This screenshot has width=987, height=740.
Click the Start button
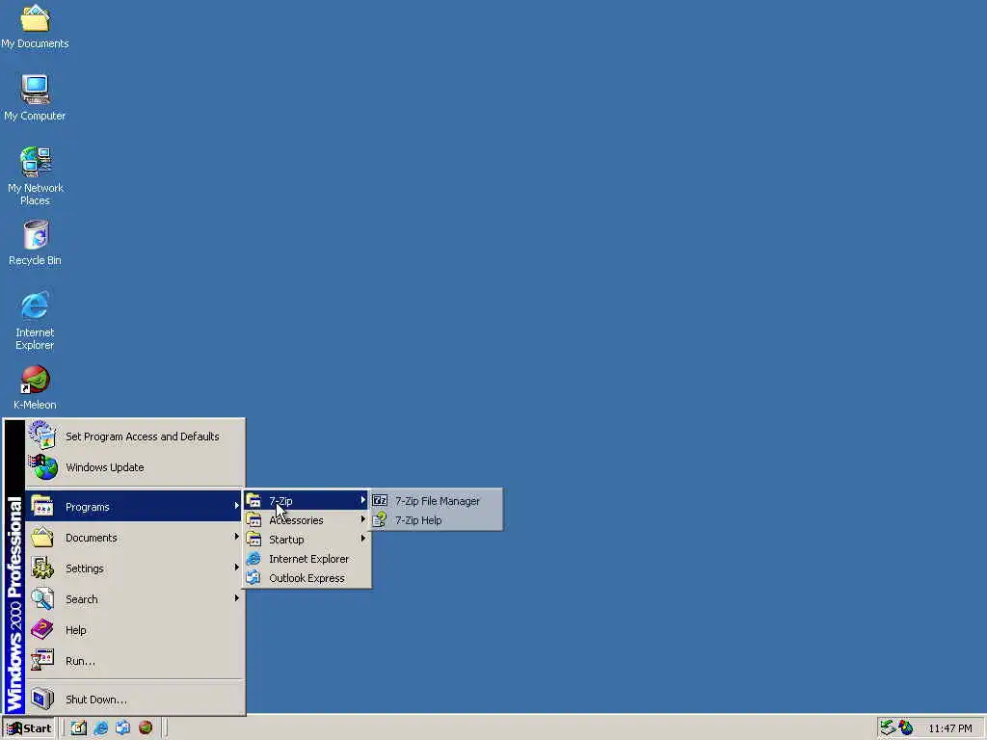click(x=29, y=728)
